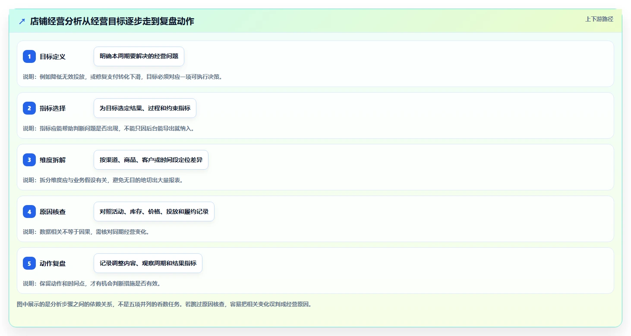Click the 原因核查 step label
Screen dimensions: 631x336
pos(53,212)
